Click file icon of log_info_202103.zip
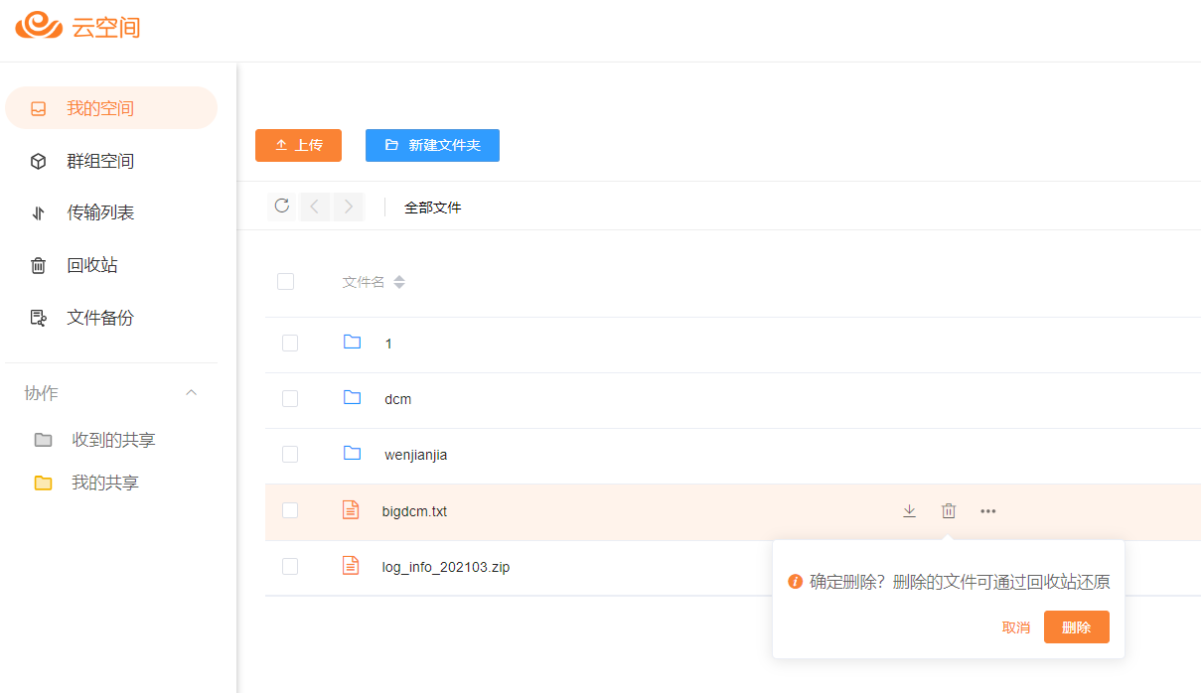Viewport: 1201px width, 693px height. [351, 566]
